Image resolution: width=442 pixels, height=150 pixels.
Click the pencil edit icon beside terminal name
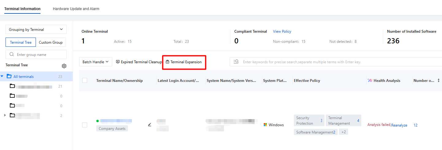(x=150, y=125)
